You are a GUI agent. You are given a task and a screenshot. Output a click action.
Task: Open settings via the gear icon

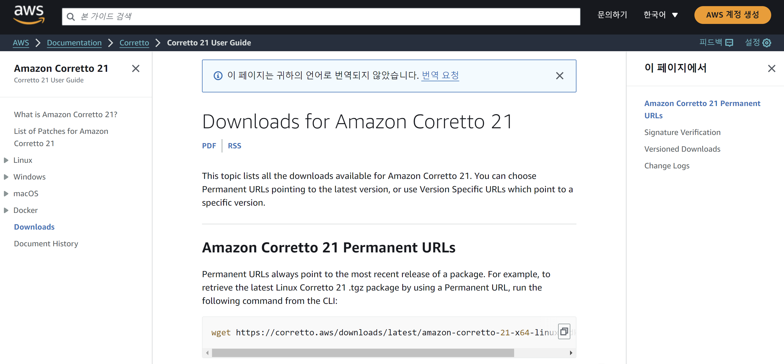click(767, 43)
